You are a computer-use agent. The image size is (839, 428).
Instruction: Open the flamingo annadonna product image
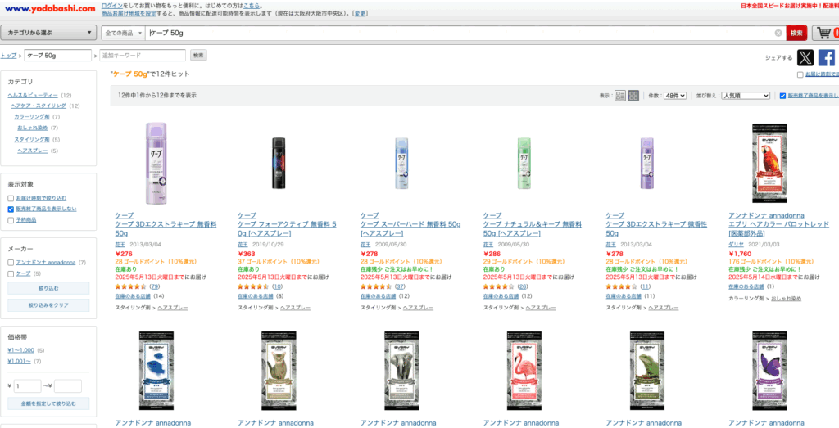[x=524, y=372]
